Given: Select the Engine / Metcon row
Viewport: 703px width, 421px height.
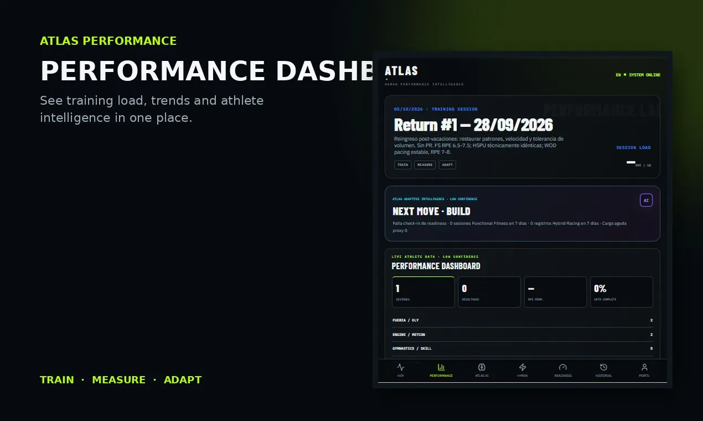Looking at the screenshot, I should (523, 335).
